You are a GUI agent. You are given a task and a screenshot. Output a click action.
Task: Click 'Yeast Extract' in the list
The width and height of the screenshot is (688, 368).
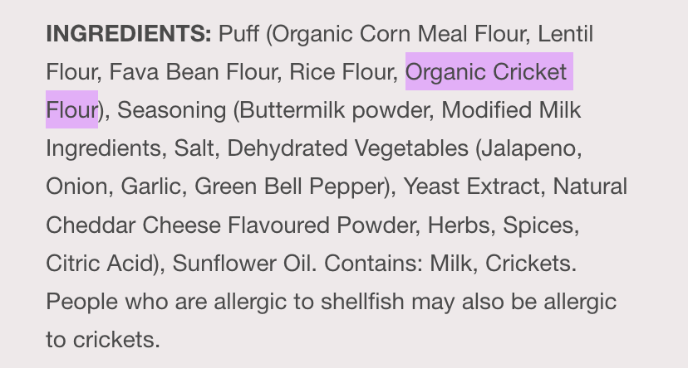click(471, 186)
